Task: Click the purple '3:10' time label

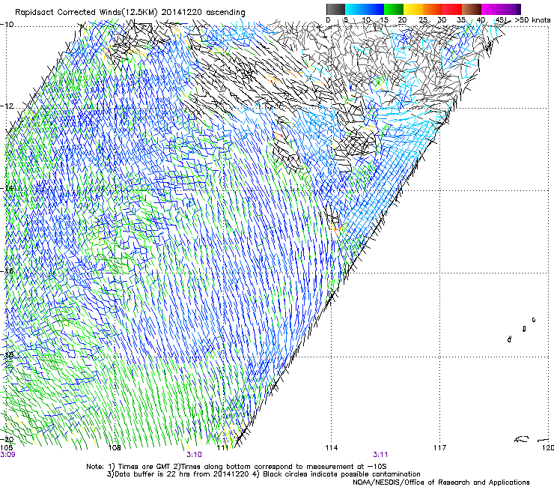Action: (x=194, y=455)
